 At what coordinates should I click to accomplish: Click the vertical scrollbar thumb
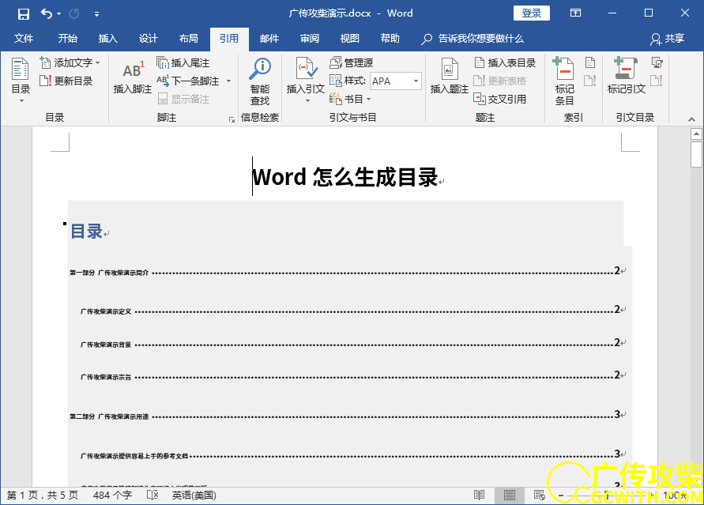pyautogui.click(x=696, y=154)
